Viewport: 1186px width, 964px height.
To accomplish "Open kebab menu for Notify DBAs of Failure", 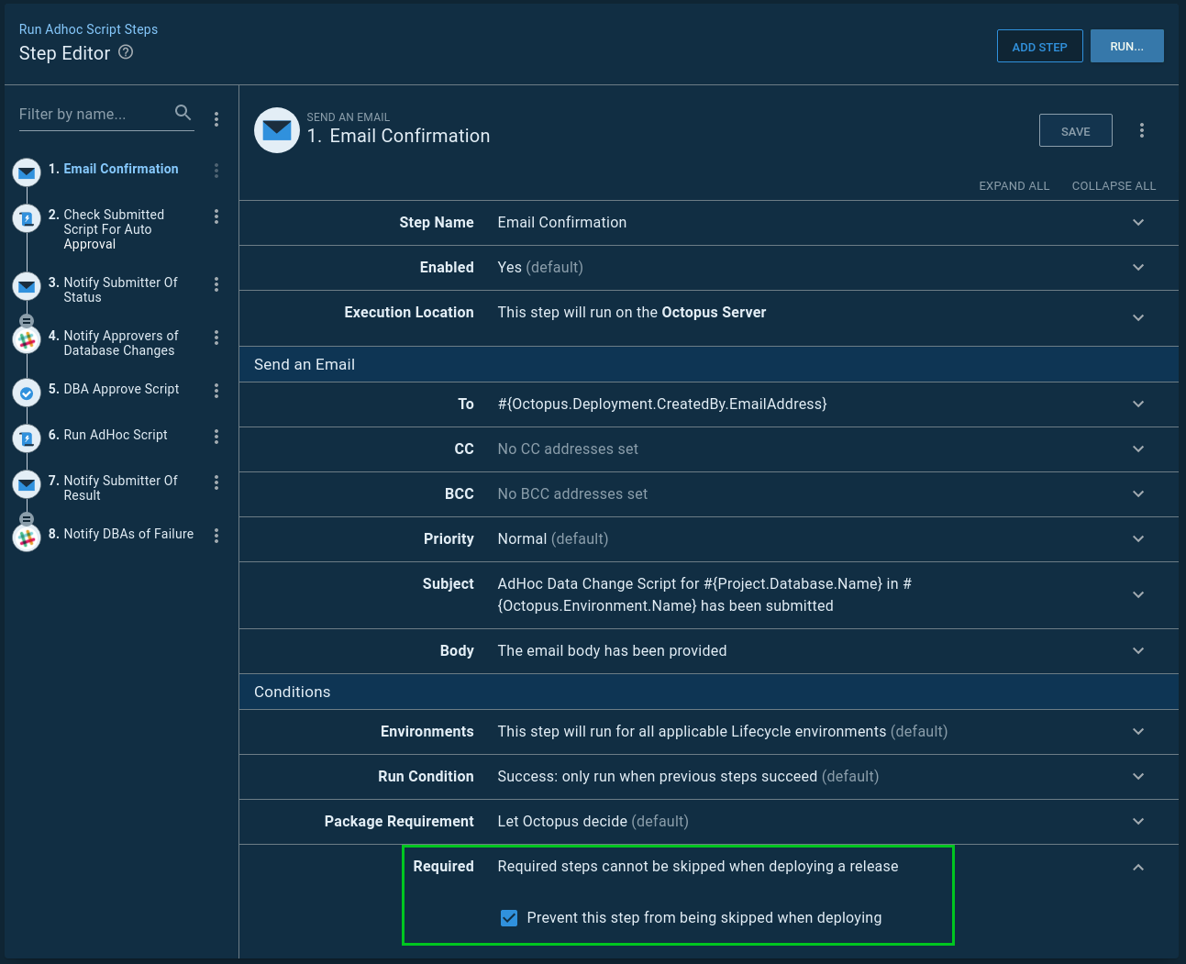I will tap(216, 536).
